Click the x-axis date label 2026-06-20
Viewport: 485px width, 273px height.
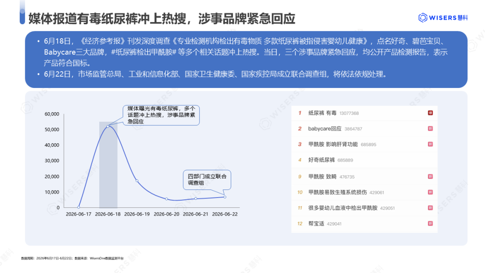tap(167, 214)
